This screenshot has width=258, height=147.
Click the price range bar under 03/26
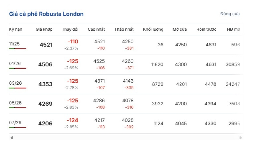click(17, 88)
